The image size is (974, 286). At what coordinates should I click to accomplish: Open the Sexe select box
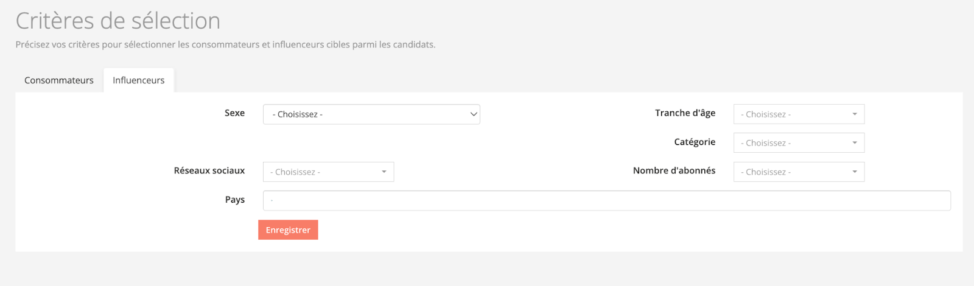tap(365, 114)
